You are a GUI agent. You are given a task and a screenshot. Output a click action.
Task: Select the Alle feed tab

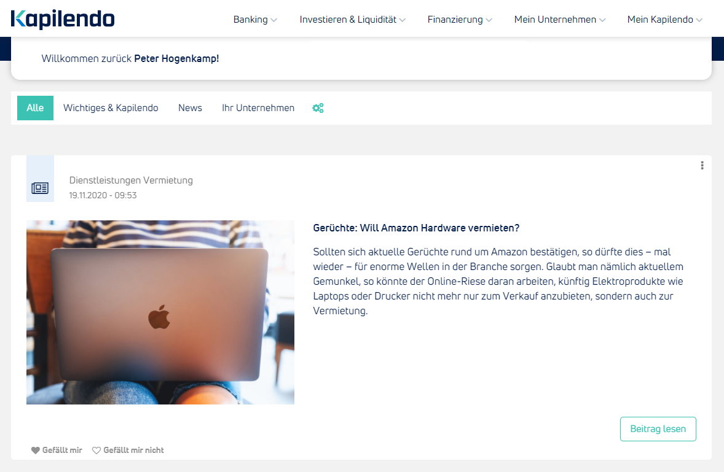click(x=35, y=108)
